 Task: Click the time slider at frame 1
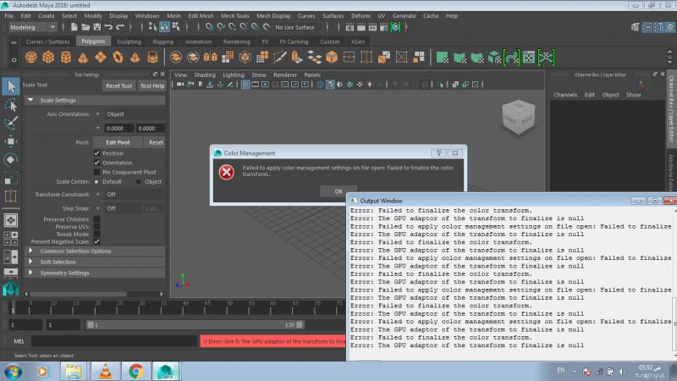pyautogui.click(x=13, y=307)
